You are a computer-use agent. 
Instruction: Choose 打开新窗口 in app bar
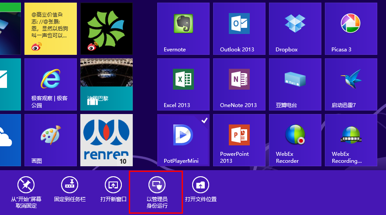pos(113,189)
